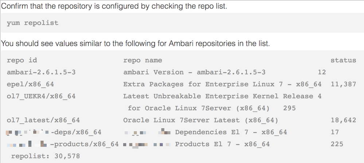This screenshot has height=163, width=364.
Task: Select the ol7_latest/x86_64 repo id
Action: (43, 120)
